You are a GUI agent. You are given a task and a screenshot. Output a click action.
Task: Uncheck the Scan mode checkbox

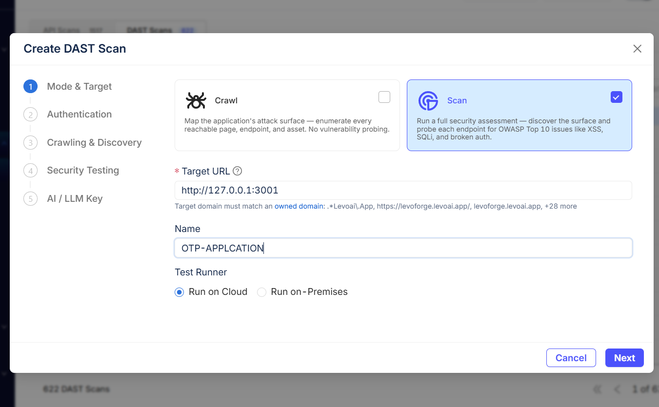tap(617, 97)
